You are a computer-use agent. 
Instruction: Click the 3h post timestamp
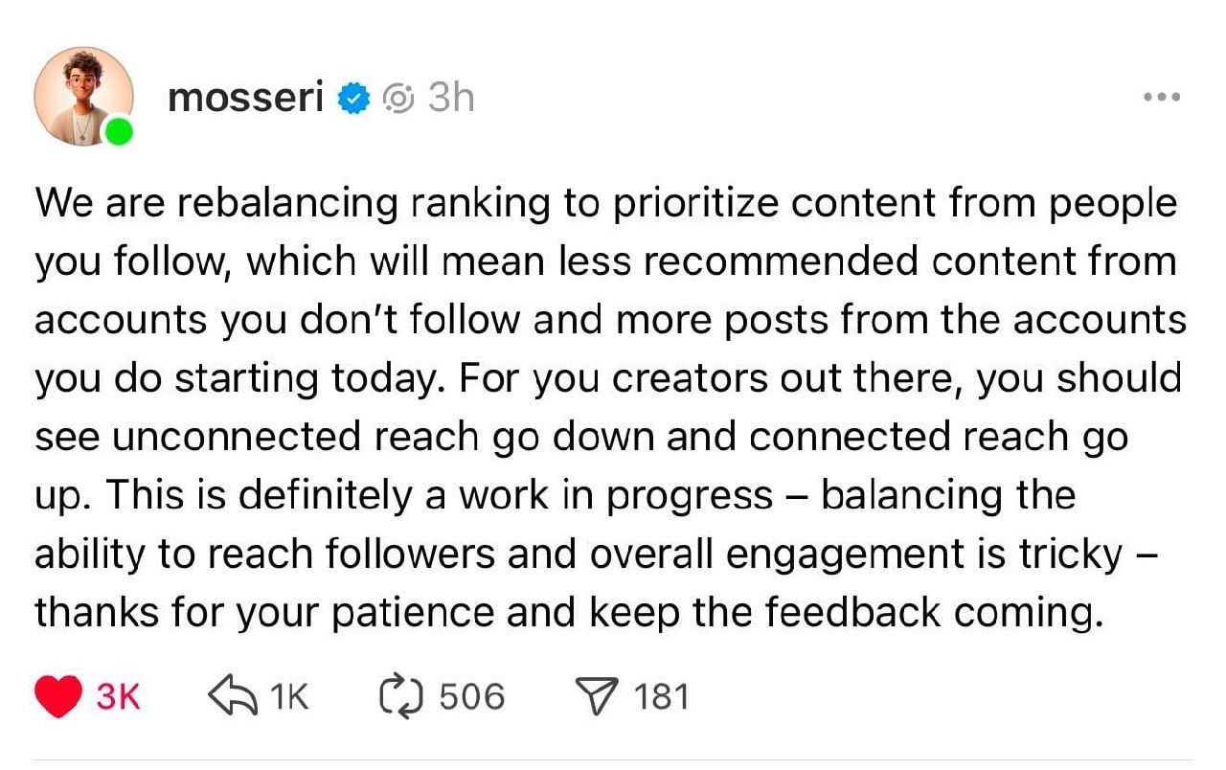coord(450,98)
